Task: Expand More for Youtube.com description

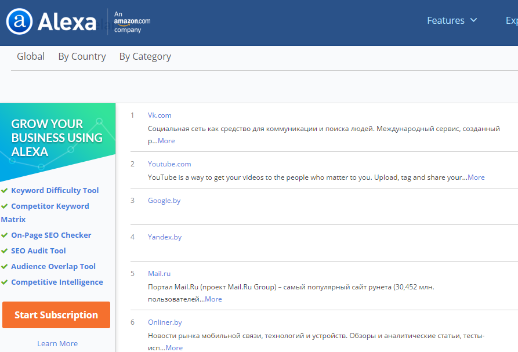Action: coord(476,177)
